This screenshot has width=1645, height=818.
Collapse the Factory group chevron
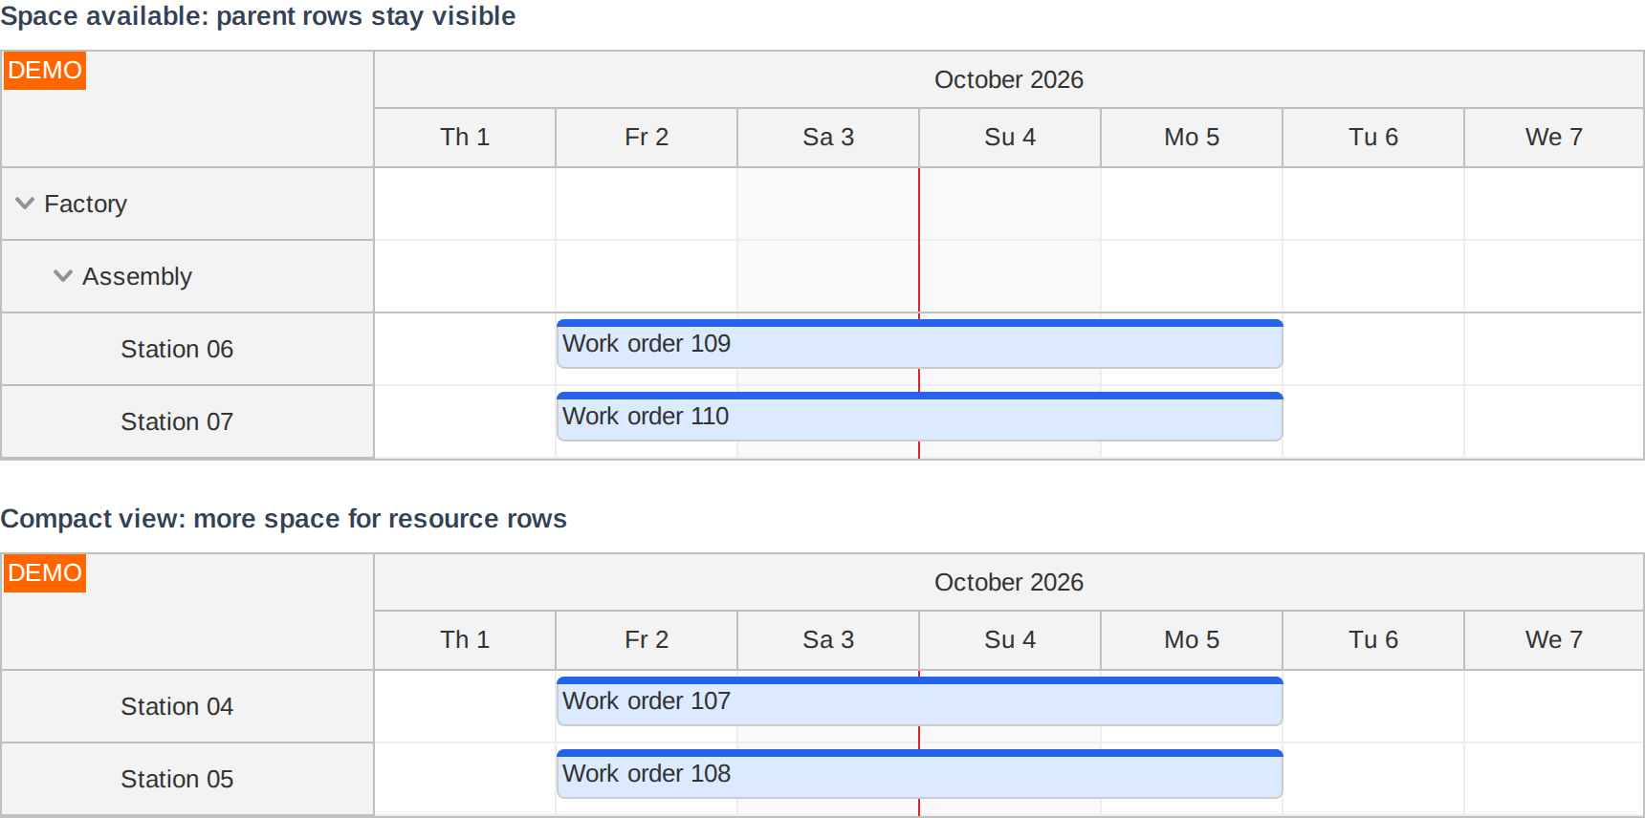coord(25,204)
